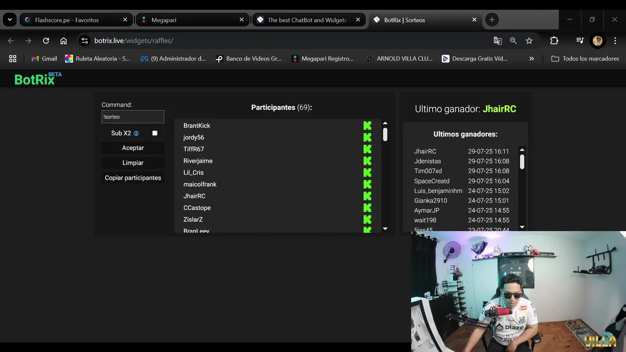
Task: Open a new browser tab
Action: coord(492,20)
